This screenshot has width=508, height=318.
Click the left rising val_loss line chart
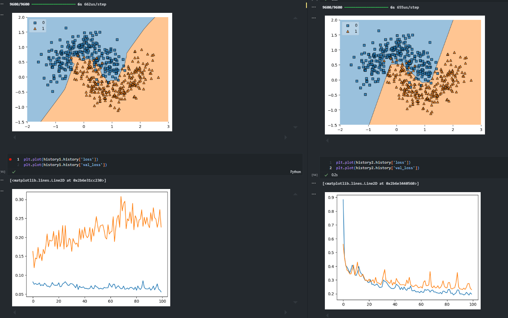point(91,247)
